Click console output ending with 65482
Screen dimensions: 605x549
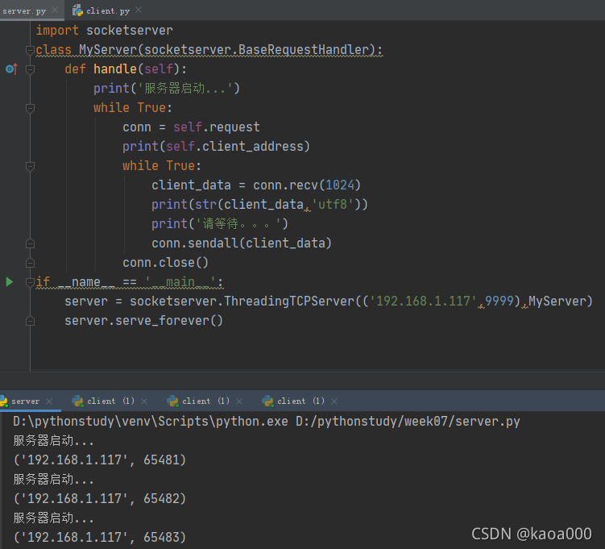(100, 498)
